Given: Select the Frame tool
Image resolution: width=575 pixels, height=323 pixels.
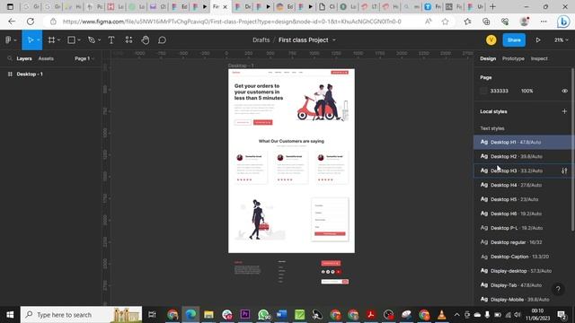Looking at the screenshot, I should coord(51,39).
